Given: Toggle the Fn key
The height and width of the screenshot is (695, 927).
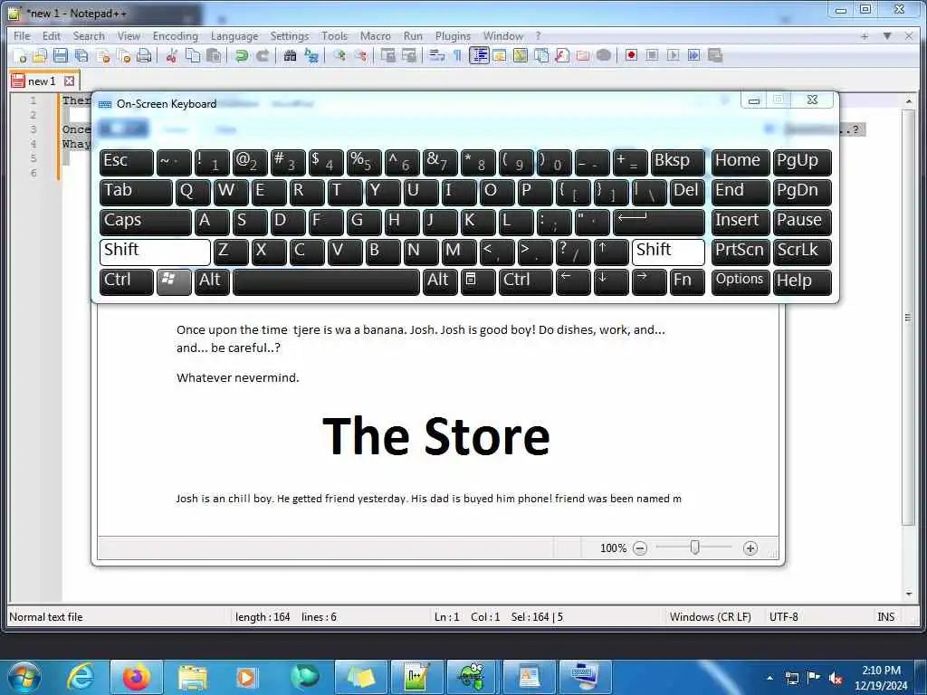Looking at the screenshot, I should [x=687, y=281].
